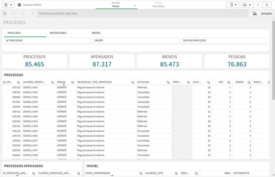This screenshot has width=275, height=177.
Task: Open the TIPO DO PROCESSO filter
Action: coord(224,40)
